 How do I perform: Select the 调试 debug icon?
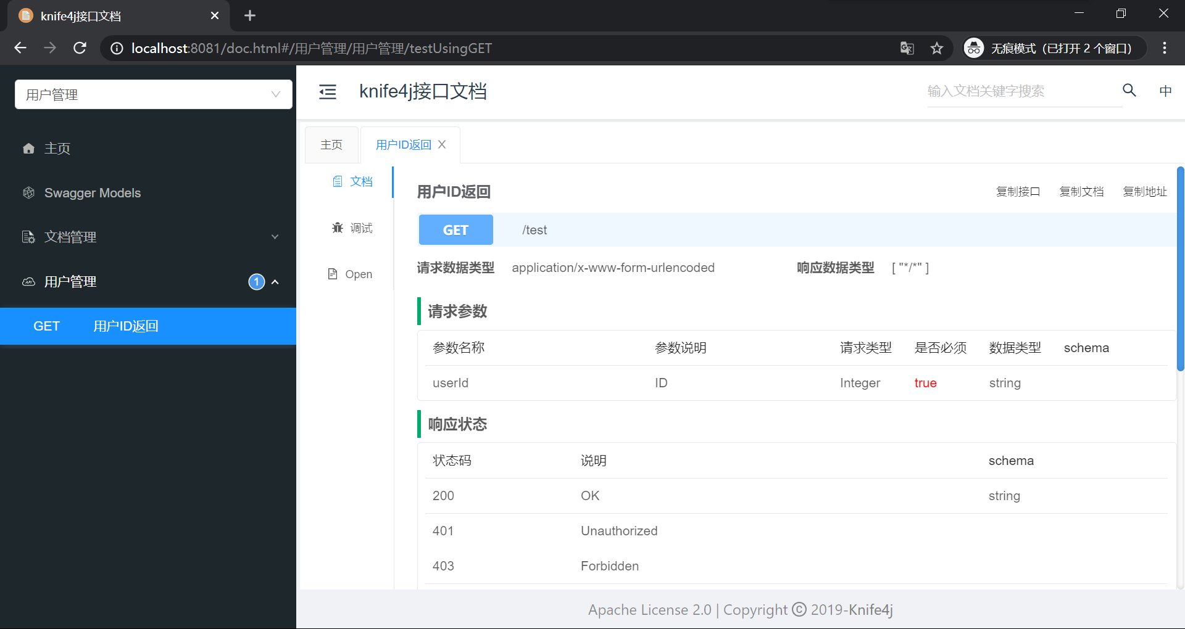coord(337,227)
